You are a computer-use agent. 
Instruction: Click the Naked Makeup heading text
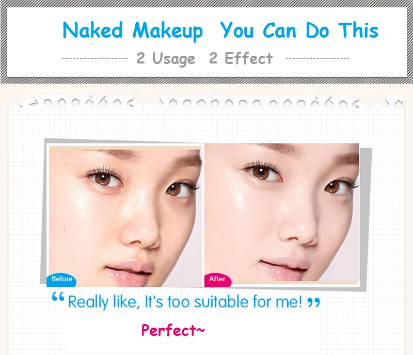click(133, 31)
